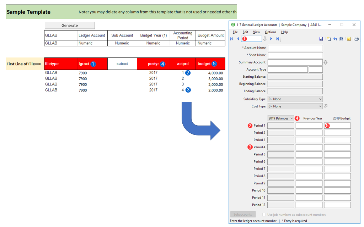The height and width of the screenshot is (227, 364).
Task: Go to the first record arrow
Action: (232, 39)
